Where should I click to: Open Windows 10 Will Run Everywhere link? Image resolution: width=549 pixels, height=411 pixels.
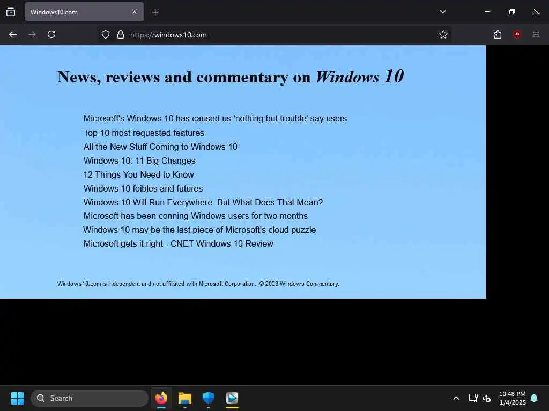[x=203, y=202]
